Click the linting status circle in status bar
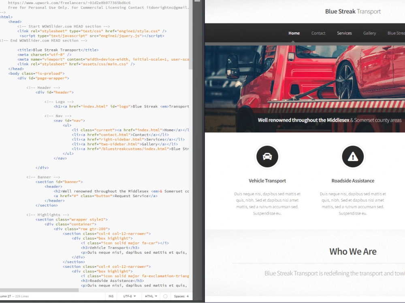 165,296
